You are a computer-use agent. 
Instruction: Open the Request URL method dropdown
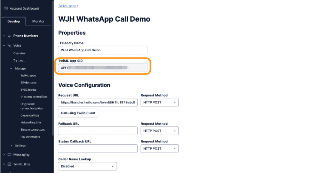(159, 102)
